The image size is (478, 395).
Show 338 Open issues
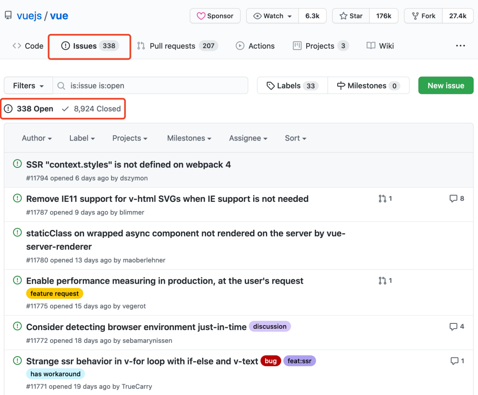click(29, 109)
